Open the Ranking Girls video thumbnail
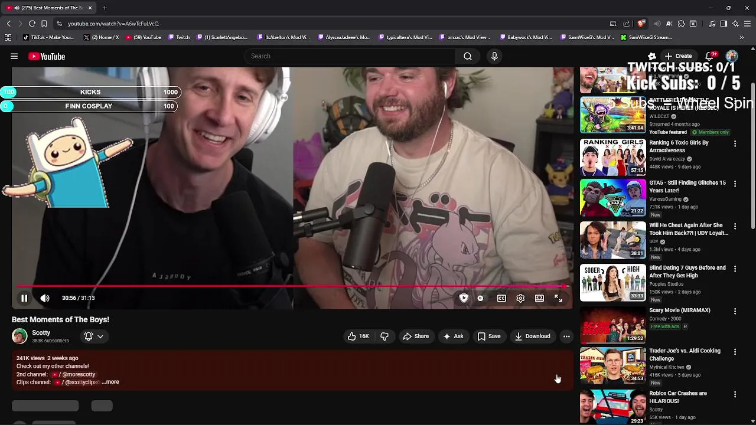Viewport: 756px width, 425px height. pyautogui.click(x=613, y=158)
